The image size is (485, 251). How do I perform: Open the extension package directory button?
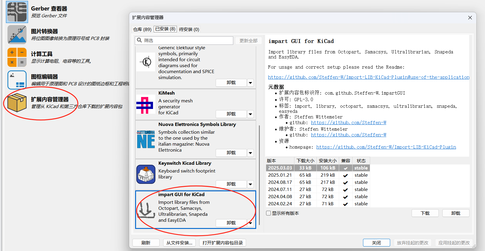pyautogui.click(x=223, y=243)
